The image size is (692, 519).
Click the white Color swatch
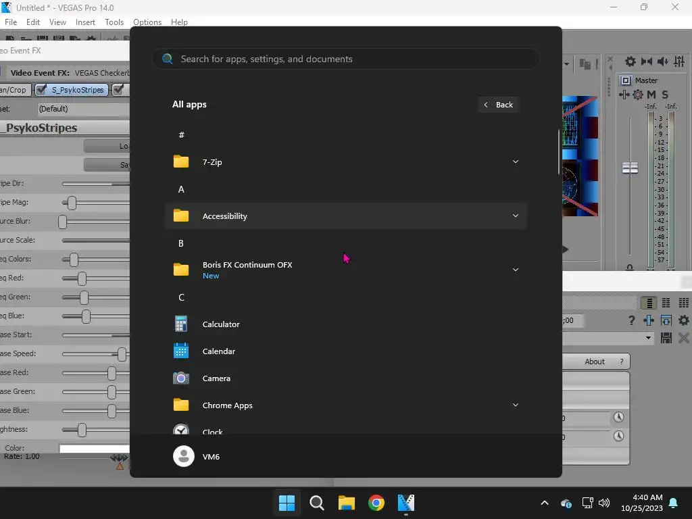95,449
